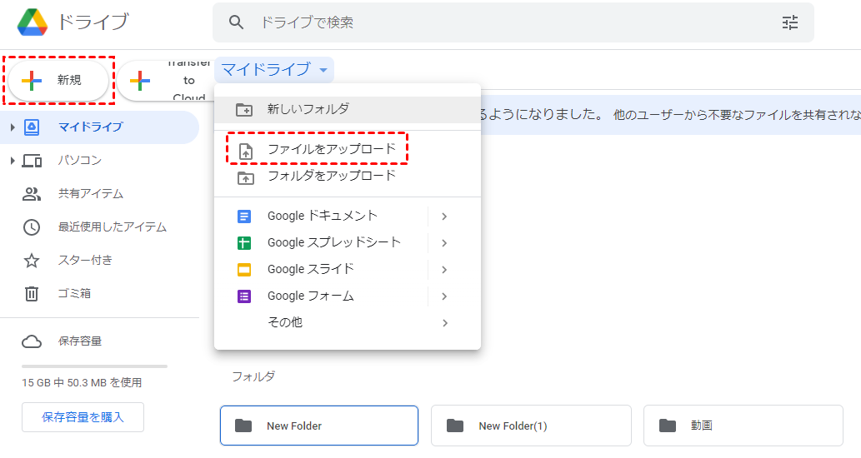The image size is (861, 458).
Task: Open the Trash (ゴミ箱) icon
Action: [x=32, y=293]
